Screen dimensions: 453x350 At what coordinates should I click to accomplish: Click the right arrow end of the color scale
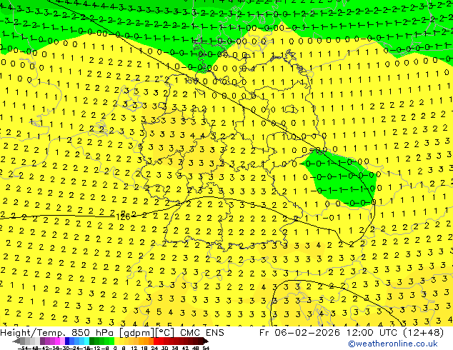tap(206, 341)
